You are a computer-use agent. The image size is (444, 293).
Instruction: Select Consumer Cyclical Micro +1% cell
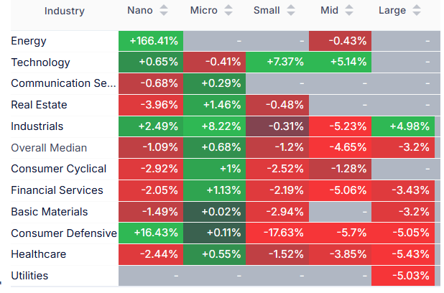pos(214,169)
